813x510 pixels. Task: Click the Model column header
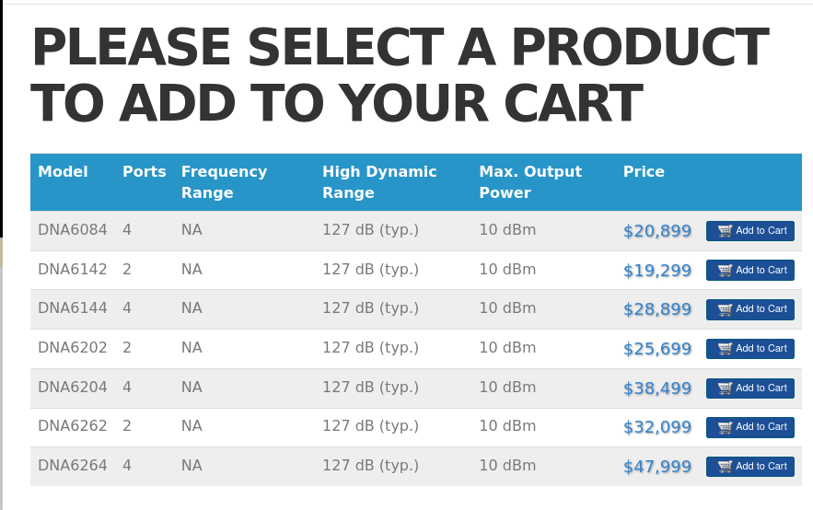coord(63,172)
